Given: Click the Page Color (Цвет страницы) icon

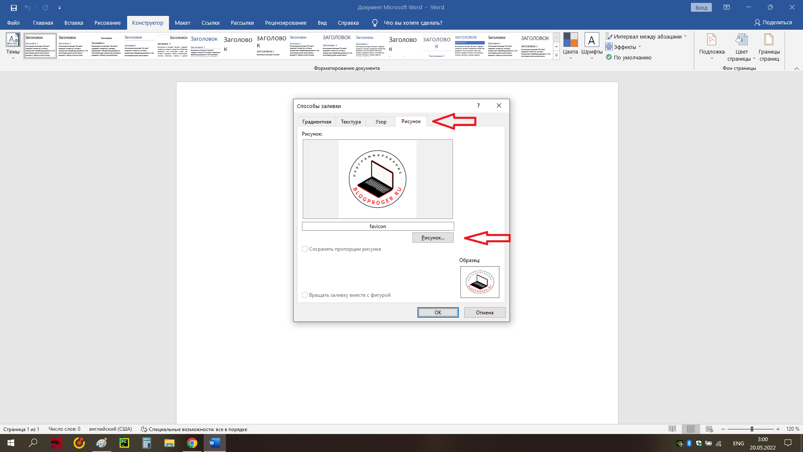Looking at the screenshot, I should click(x=741, y=40).
